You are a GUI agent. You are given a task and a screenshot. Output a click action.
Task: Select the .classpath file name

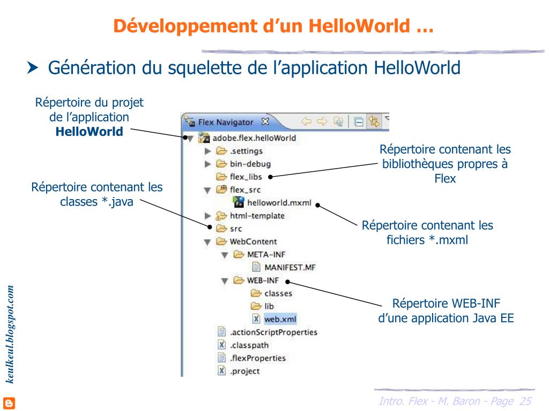tap(249, 345)
